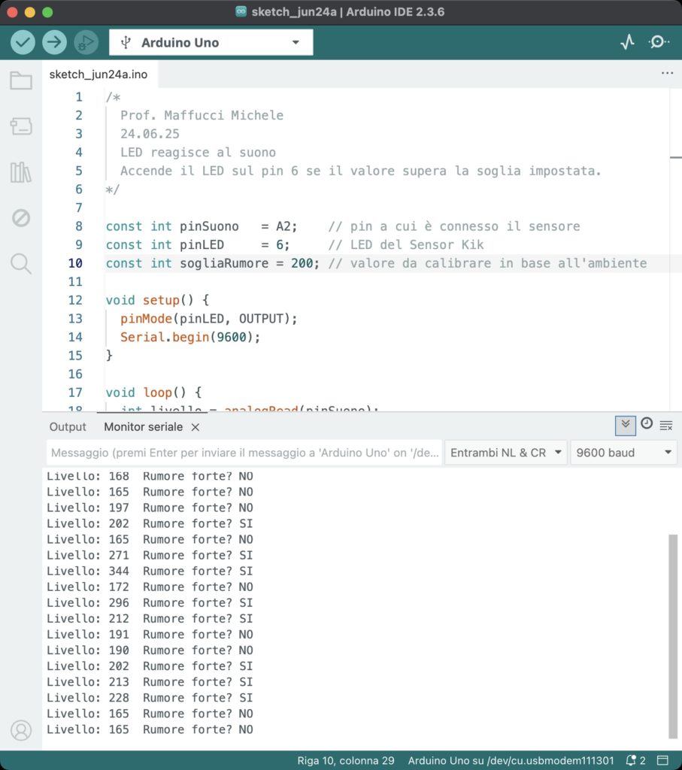Click the Upload arrow button
Viewport: 682px width, 770px height.
(54, 42)
